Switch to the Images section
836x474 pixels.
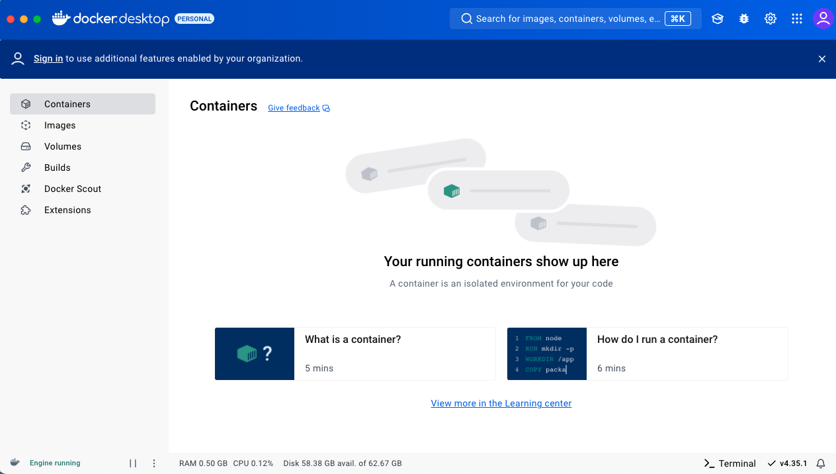60,125
